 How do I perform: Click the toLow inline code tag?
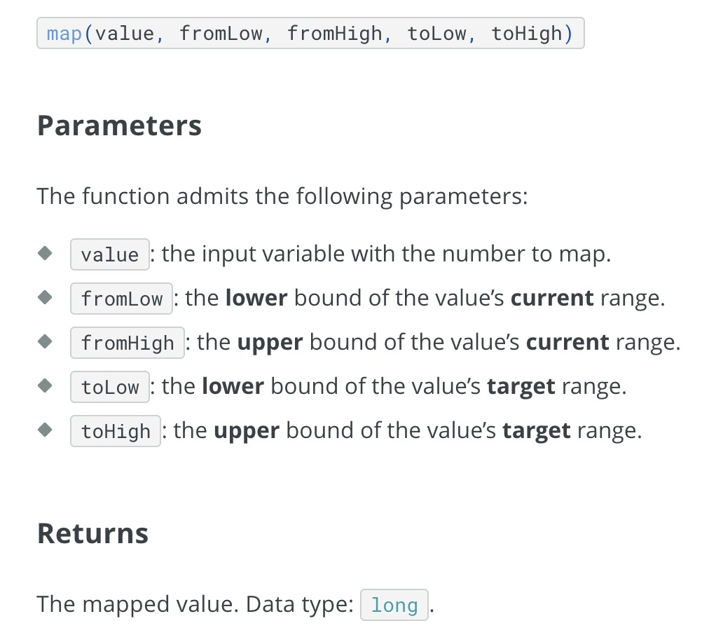click(110, 386)
